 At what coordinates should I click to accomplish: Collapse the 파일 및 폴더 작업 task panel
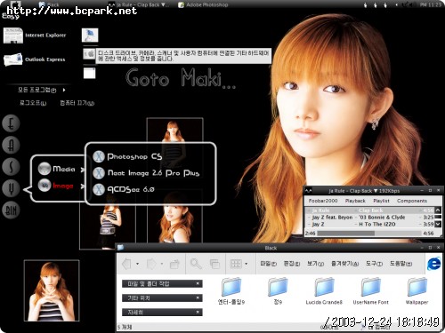pyautogui.click(x=198, y=283)
